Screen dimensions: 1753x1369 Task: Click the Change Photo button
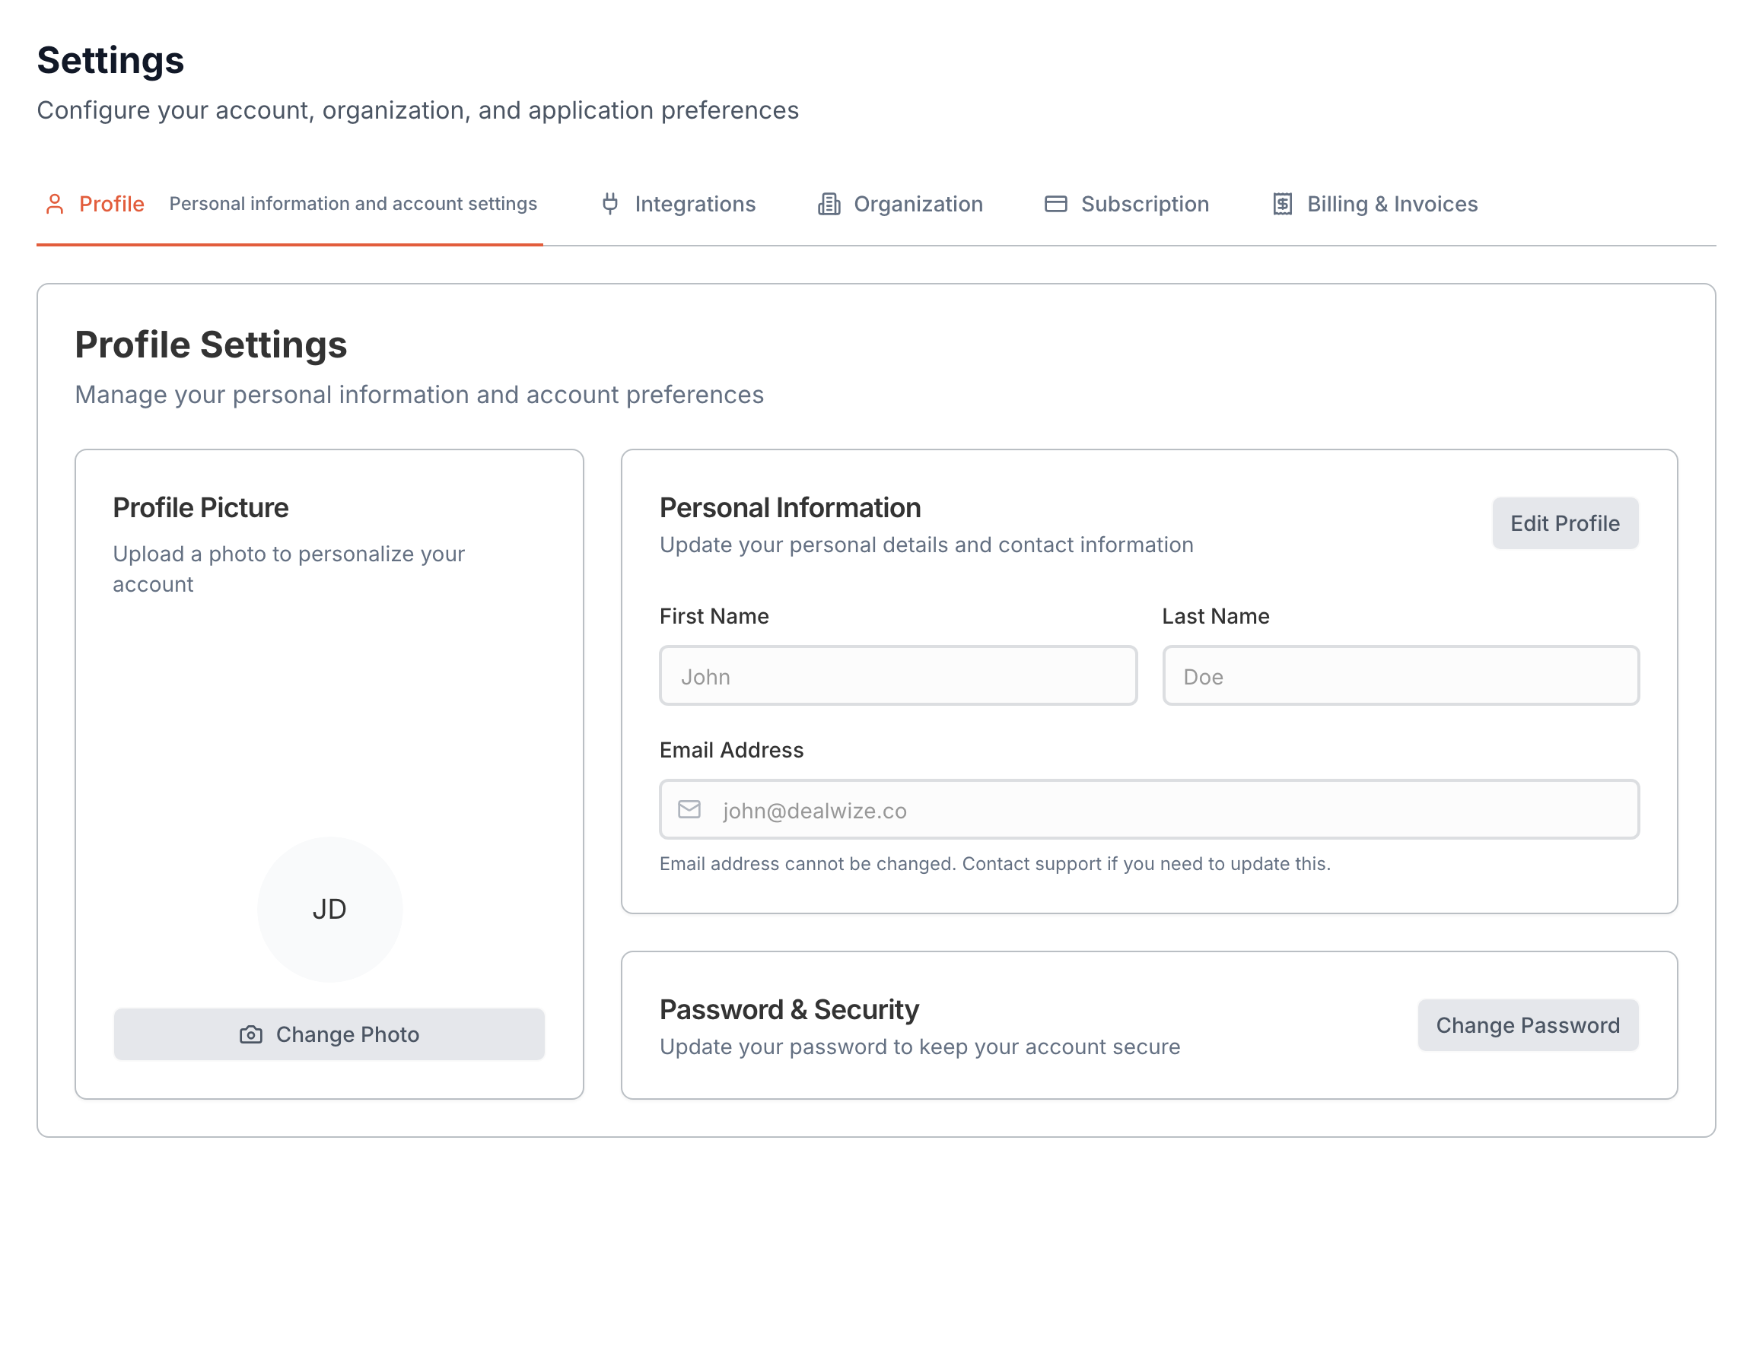click(329, 1034)
